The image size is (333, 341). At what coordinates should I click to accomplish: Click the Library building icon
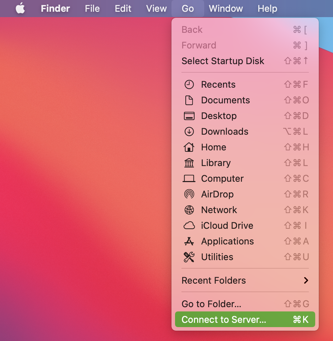coord(189,163)
